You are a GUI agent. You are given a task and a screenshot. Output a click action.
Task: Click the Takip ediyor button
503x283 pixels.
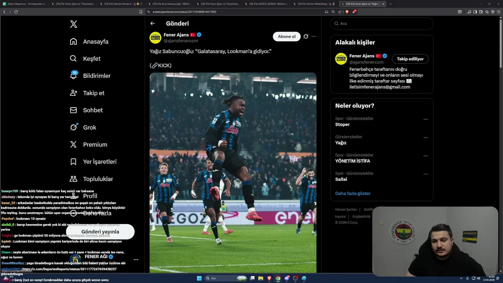[x=410, y=59]
